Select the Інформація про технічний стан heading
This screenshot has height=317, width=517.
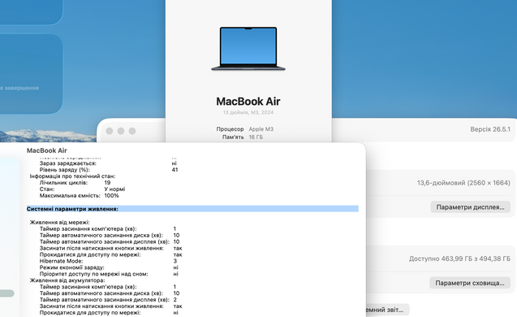coord(72,176)
